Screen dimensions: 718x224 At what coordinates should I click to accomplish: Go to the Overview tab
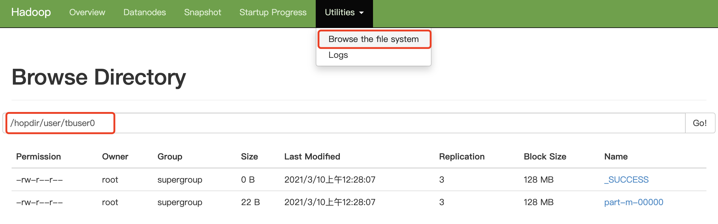pos(87,12)
